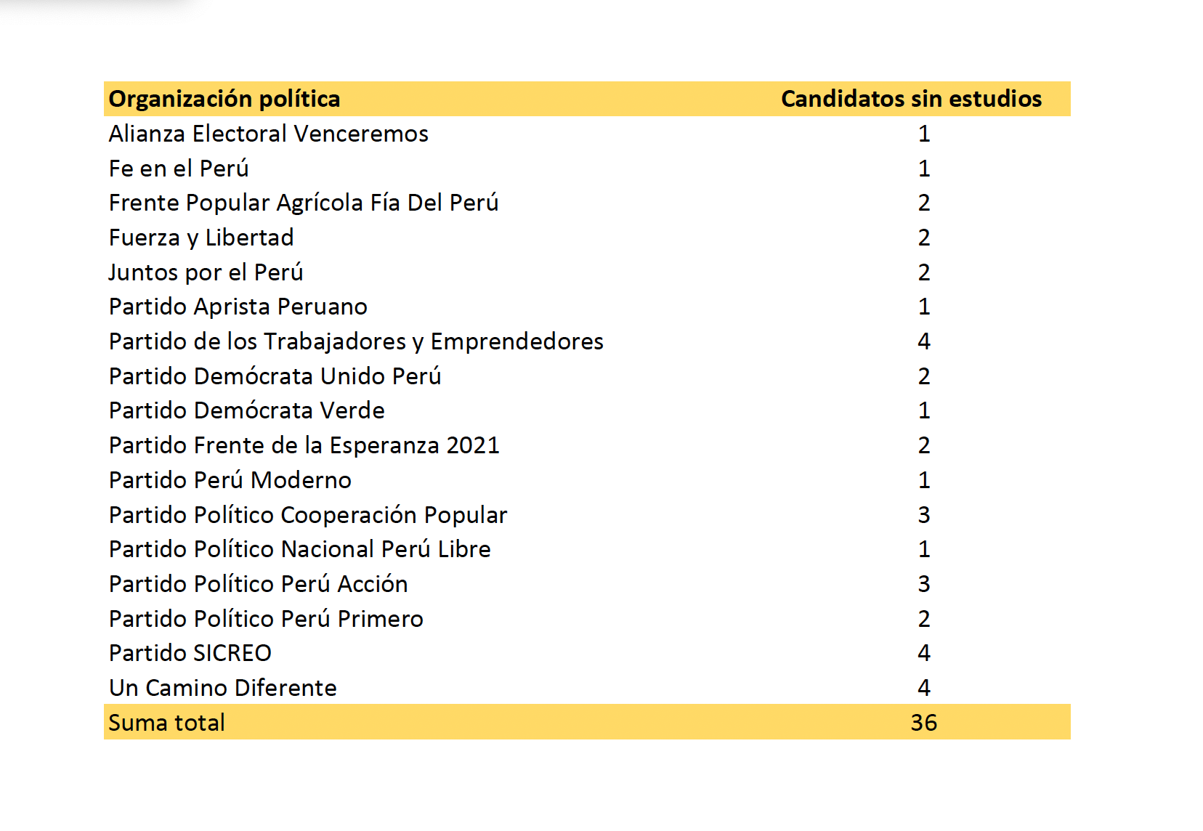Image resolution: width=1203 pixels, height=831 pixels.
Task: Select the 'Partido Perú Moderno' cell
Action: click(230, 480)
